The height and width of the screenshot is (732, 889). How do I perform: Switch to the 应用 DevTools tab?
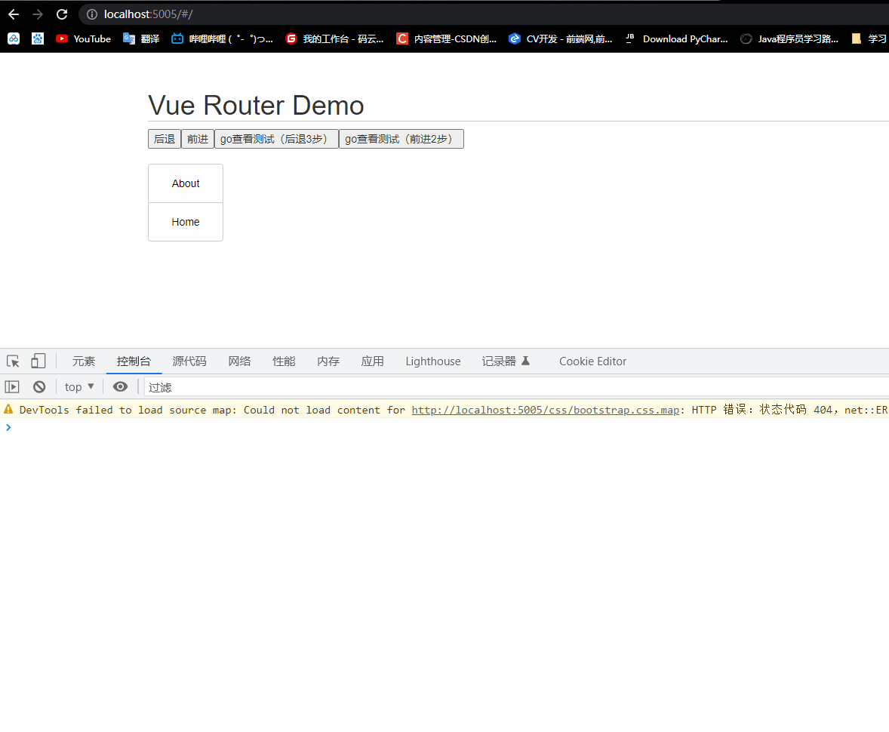[372, 361]
